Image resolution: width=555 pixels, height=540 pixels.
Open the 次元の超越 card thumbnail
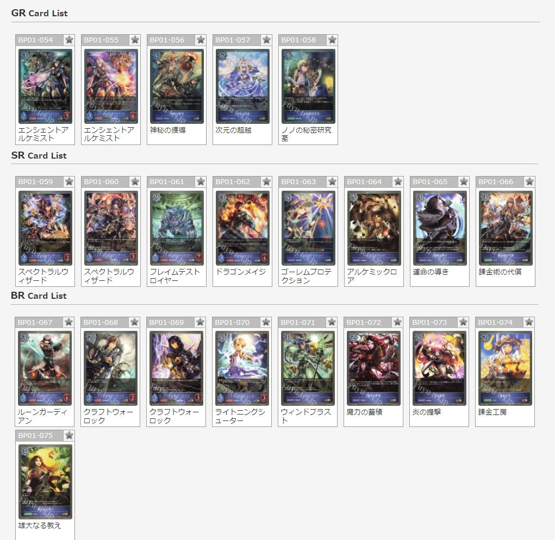pyautogui.click(x=242, y=86)
